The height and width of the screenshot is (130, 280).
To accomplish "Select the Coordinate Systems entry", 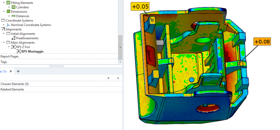I will [19, 20].
